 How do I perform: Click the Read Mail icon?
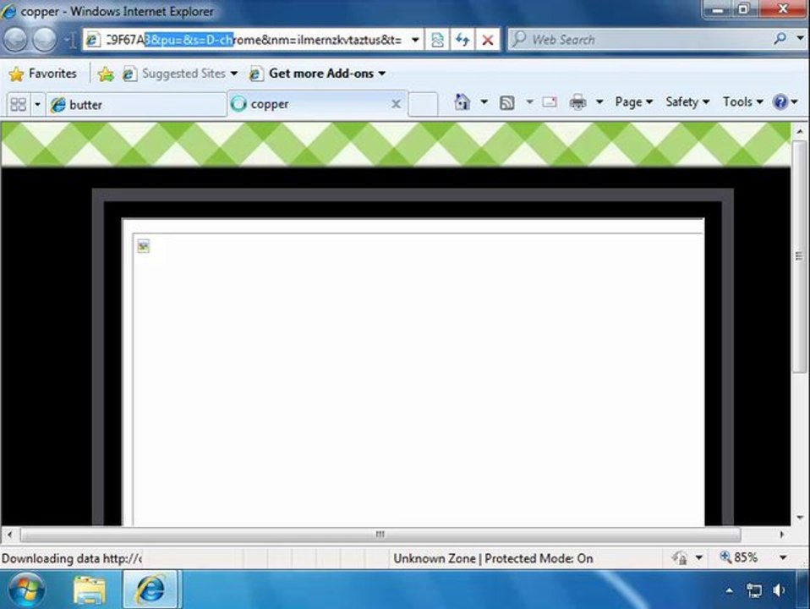(x=550, y=102)
